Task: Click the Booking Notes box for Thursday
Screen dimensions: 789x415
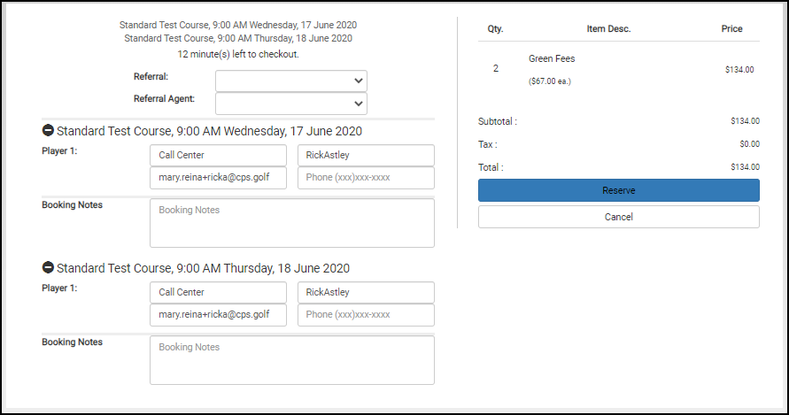Action: click(292, 360)
